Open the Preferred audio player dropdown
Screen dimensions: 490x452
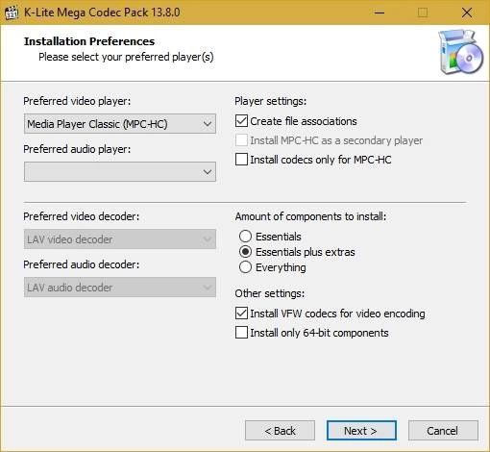coord(120,172)
